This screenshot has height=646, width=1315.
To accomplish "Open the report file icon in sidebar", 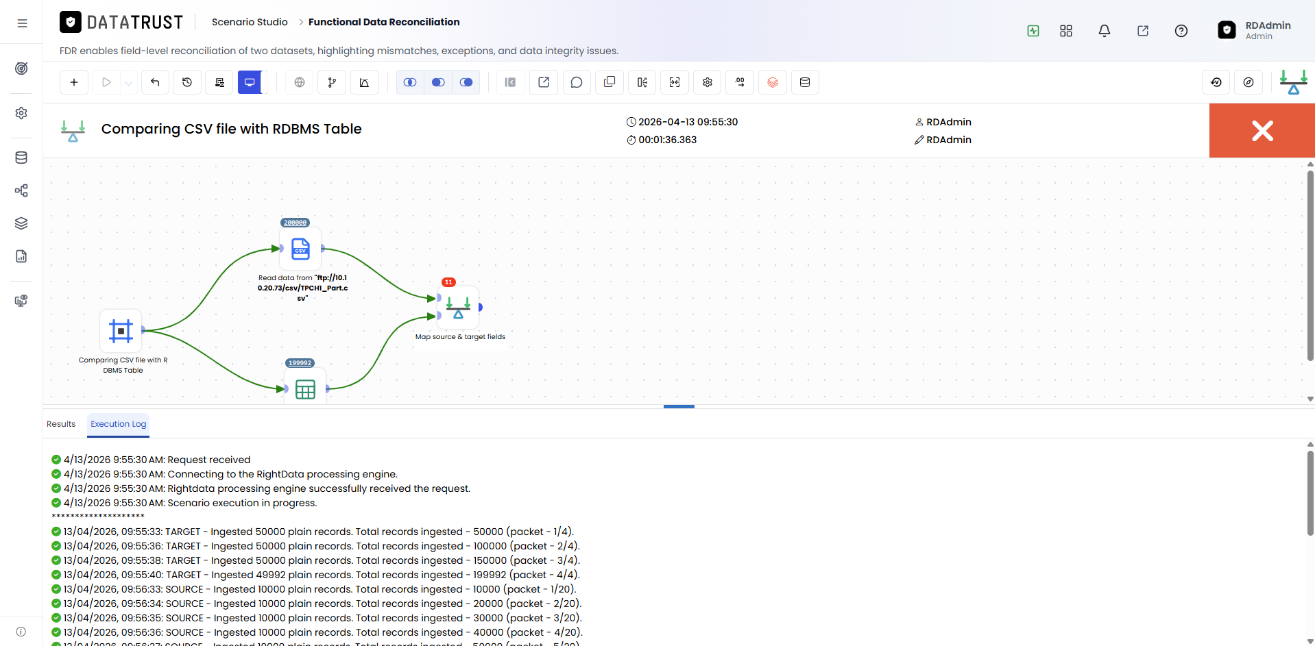I will (x=21, y=256).
